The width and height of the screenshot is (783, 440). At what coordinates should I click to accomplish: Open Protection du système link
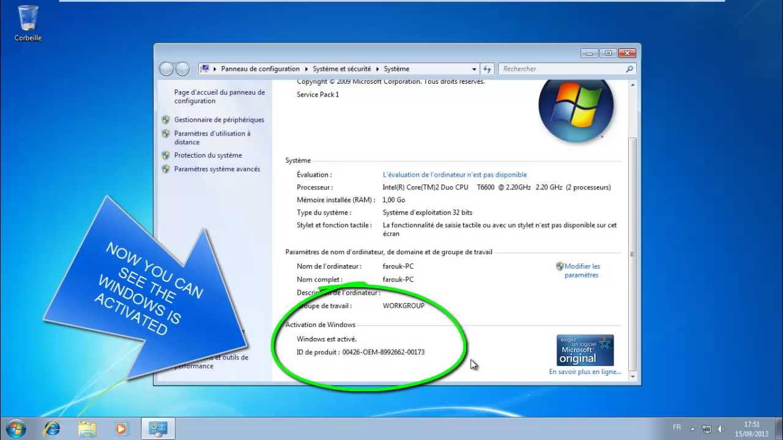[208, 155]
